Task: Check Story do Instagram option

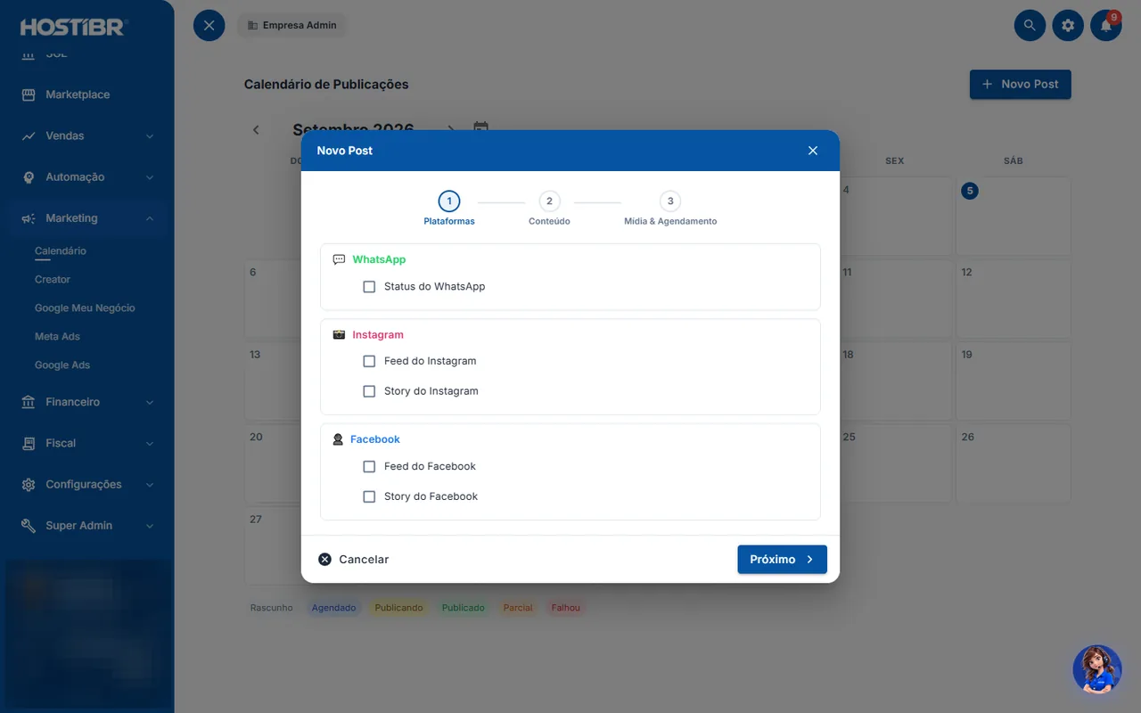Action: pos(369,391)
